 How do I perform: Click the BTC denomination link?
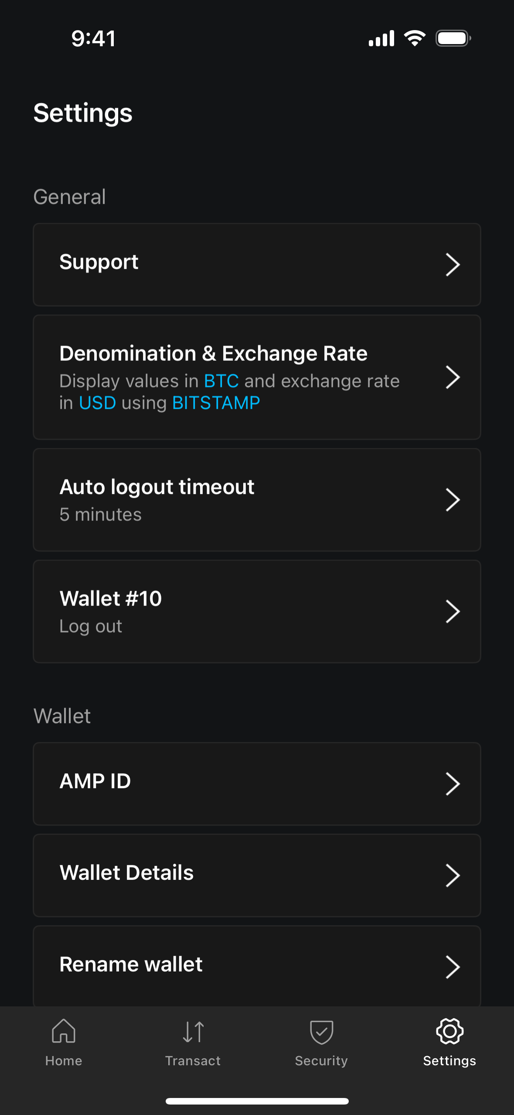tap(221, 381)
